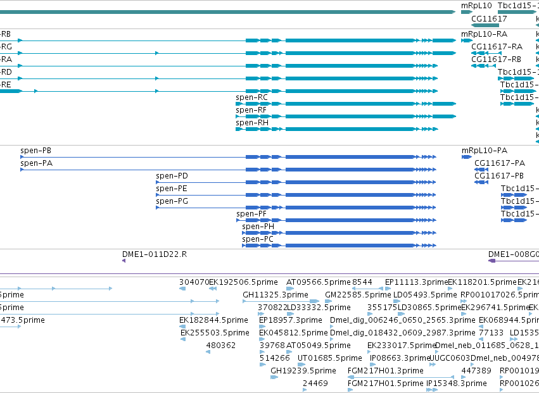The height and width of the screenshot is (393, 539).
Task: Open EST 77133
Action: pos(491,334)
